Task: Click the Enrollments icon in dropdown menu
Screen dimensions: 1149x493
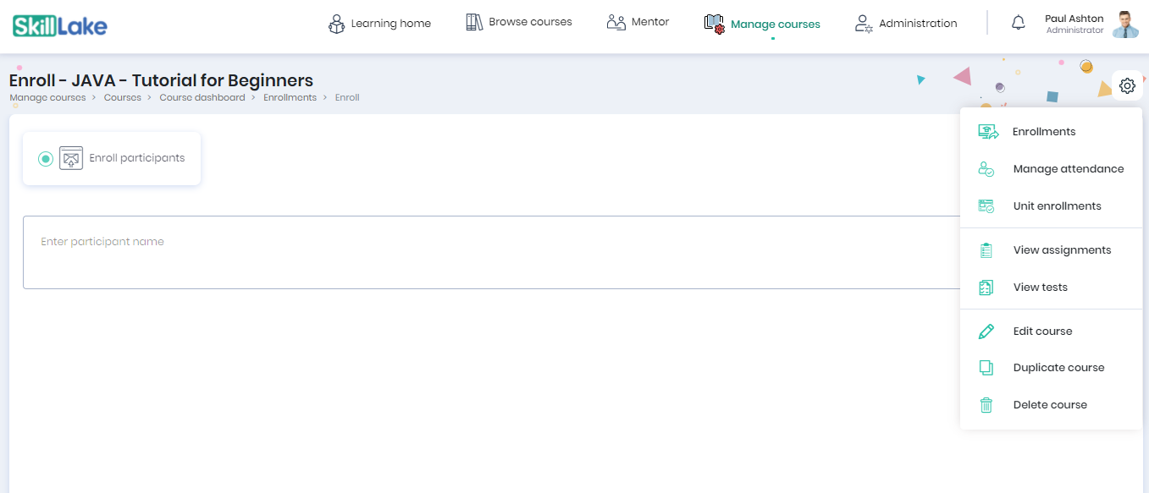Action: (988, 132)
